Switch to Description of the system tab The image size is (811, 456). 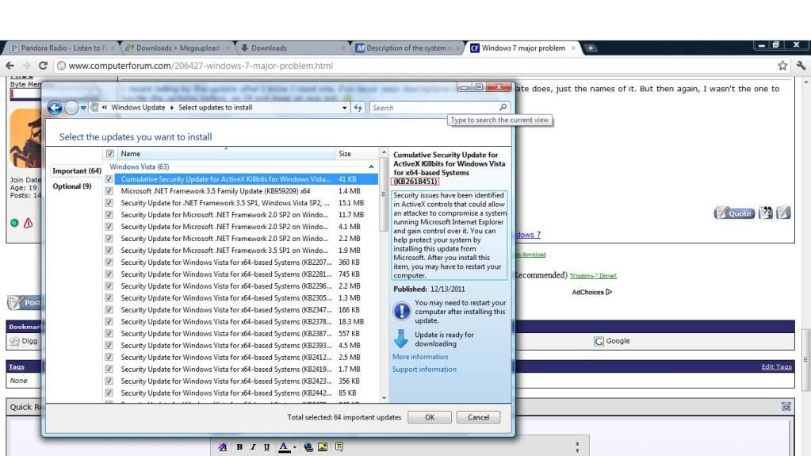click(407, 48)
